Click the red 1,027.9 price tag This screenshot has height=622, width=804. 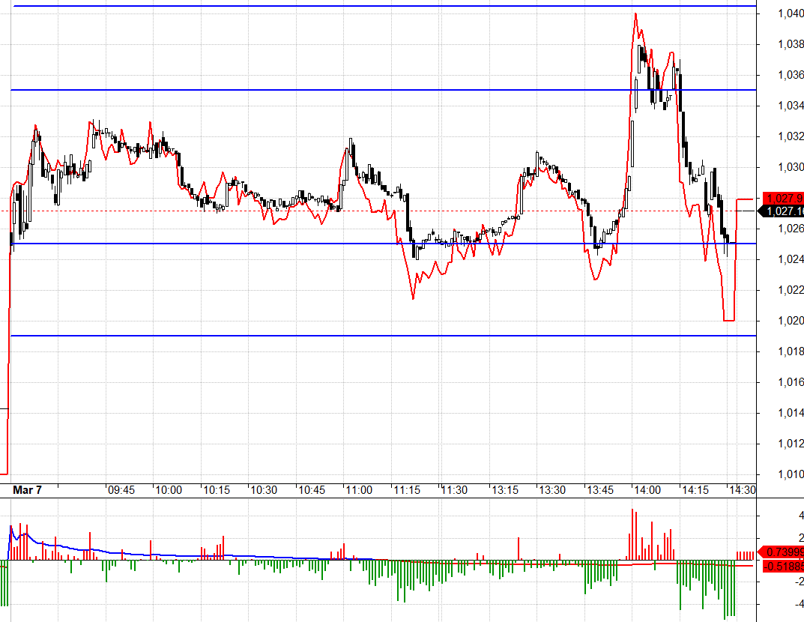click(x=783, y=199)
